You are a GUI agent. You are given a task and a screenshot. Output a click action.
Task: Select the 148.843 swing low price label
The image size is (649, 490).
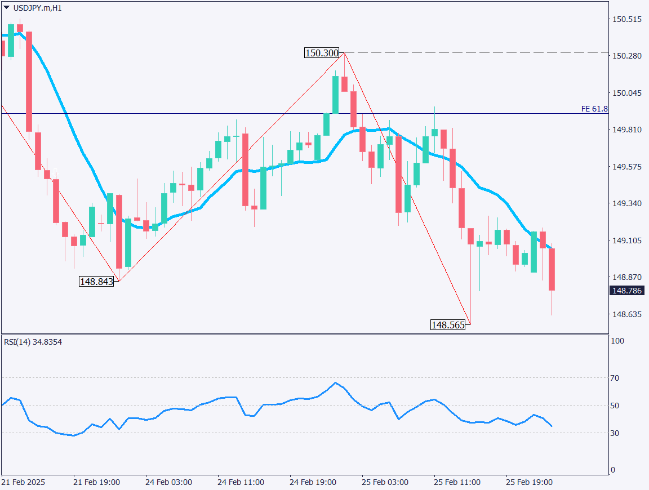tap(96, 282)
